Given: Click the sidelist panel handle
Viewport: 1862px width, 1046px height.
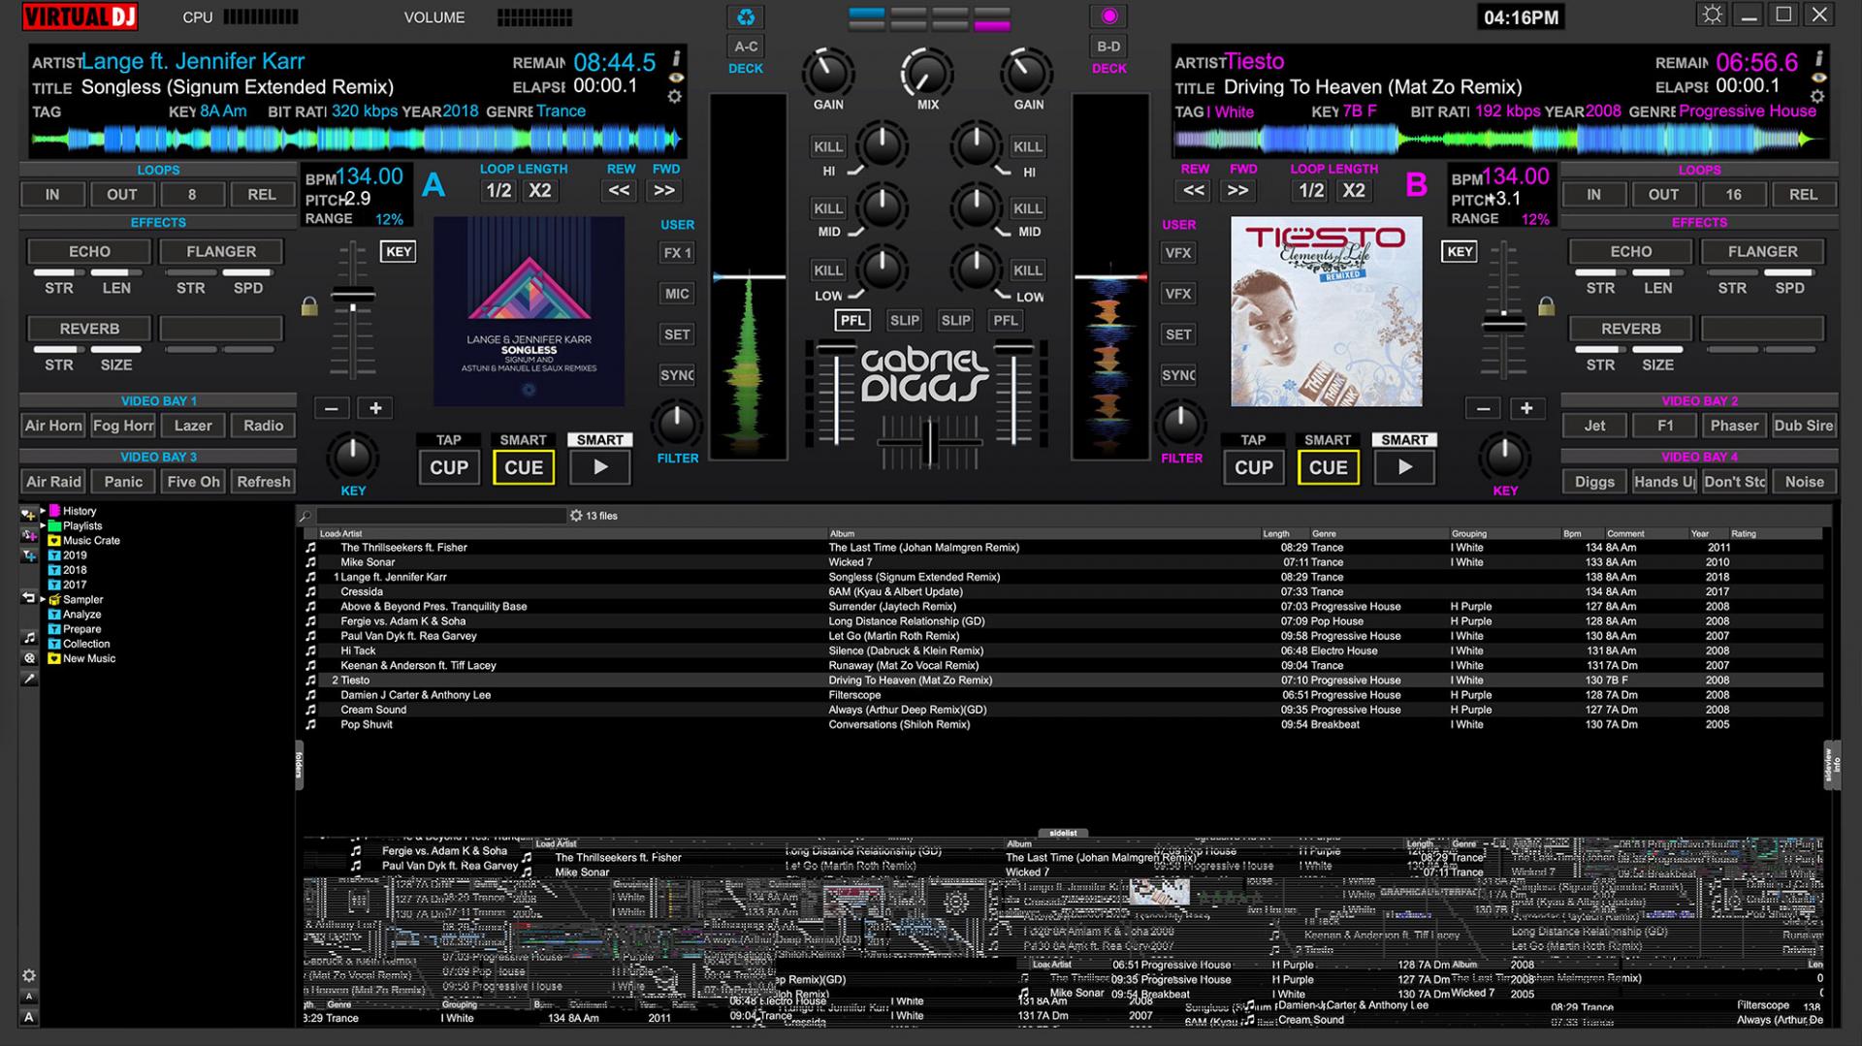Looking at the screenshot, I should 1063,833.
